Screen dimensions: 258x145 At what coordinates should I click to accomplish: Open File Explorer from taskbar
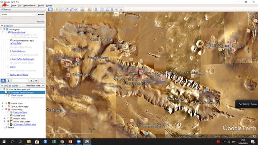click(29, 141)
